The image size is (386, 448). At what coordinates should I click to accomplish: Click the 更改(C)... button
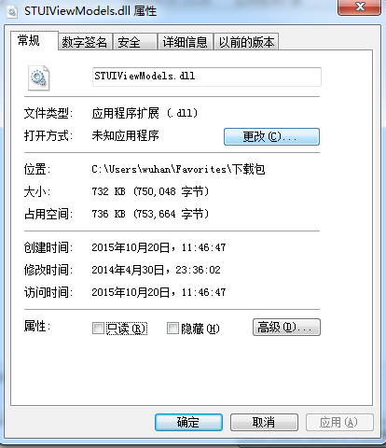pyautogui.click(x=271, y=136)
